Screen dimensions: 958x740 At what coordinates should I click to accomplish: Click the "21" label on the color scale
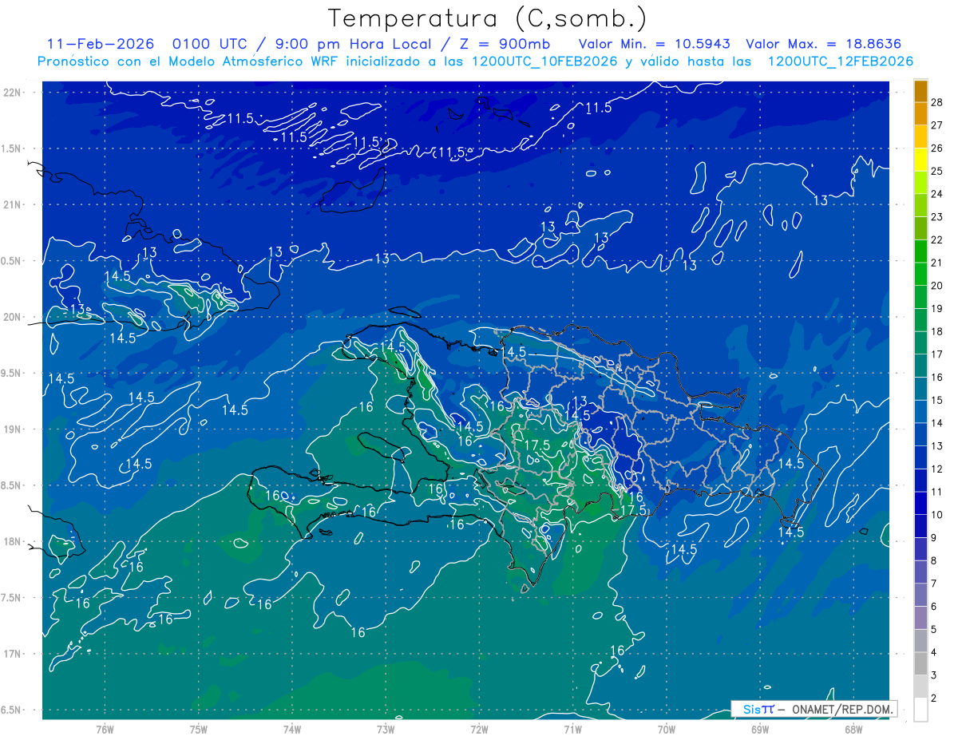(937, 263)
